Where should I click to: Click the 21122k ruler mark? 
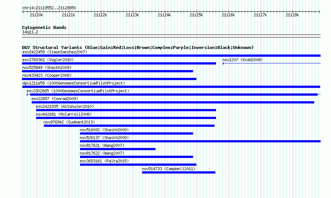click(x=100, y=15)
